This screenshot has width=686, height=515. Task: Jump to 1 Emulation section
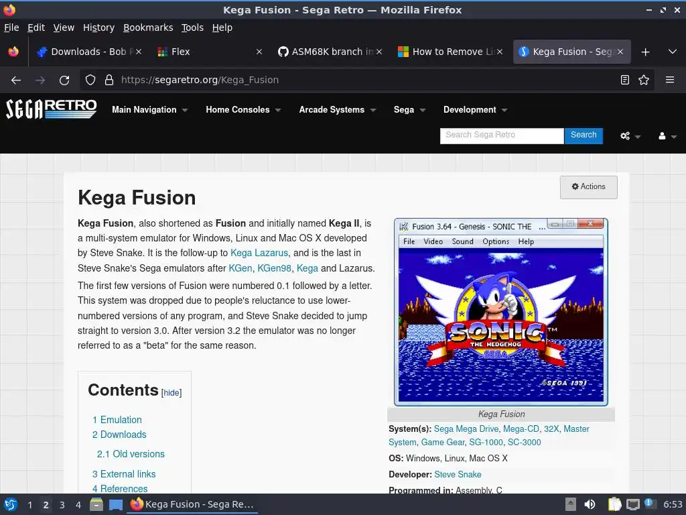[117, 420]
